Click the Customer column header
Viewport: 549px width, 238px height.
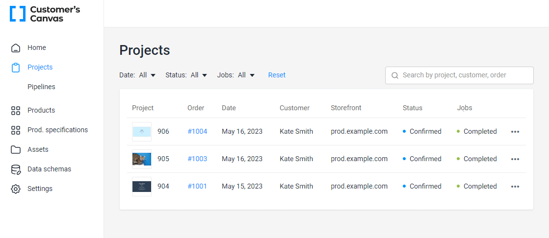pyautogui.click(x=294, y=108)
